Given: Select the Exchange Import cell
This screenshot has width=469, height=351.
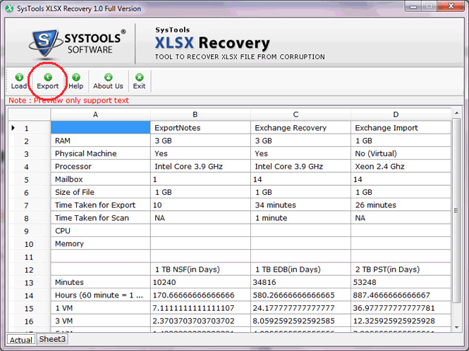Looking at the screenshot, I should tap(401, 127).
